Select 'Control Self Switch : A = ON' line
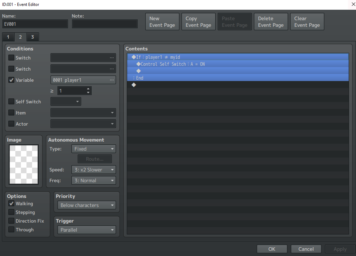Image resolution: width=356 pixels, height=256 pixels. pyautogui.click(x=238, y=64)
